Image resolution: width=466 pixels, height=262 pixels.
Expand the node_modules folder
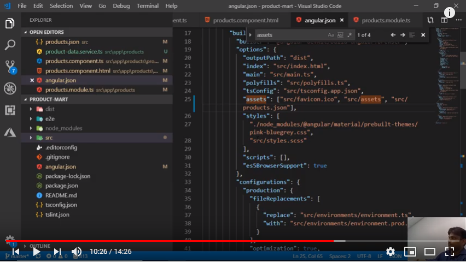(31, 128)
